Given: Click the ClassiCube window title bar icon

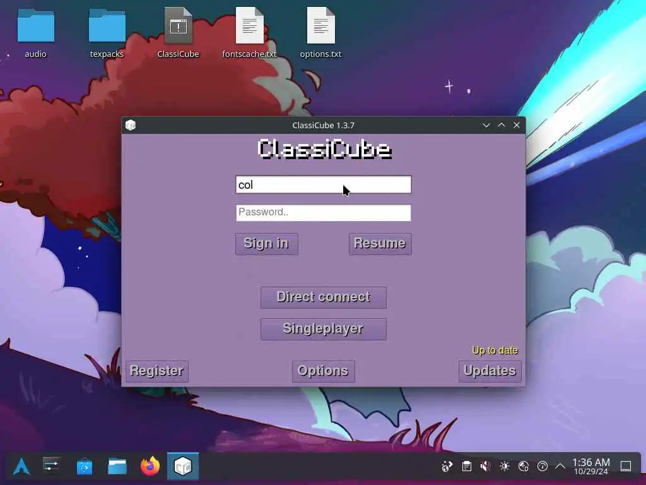Looking at the screenshot, I should (131, 125).
